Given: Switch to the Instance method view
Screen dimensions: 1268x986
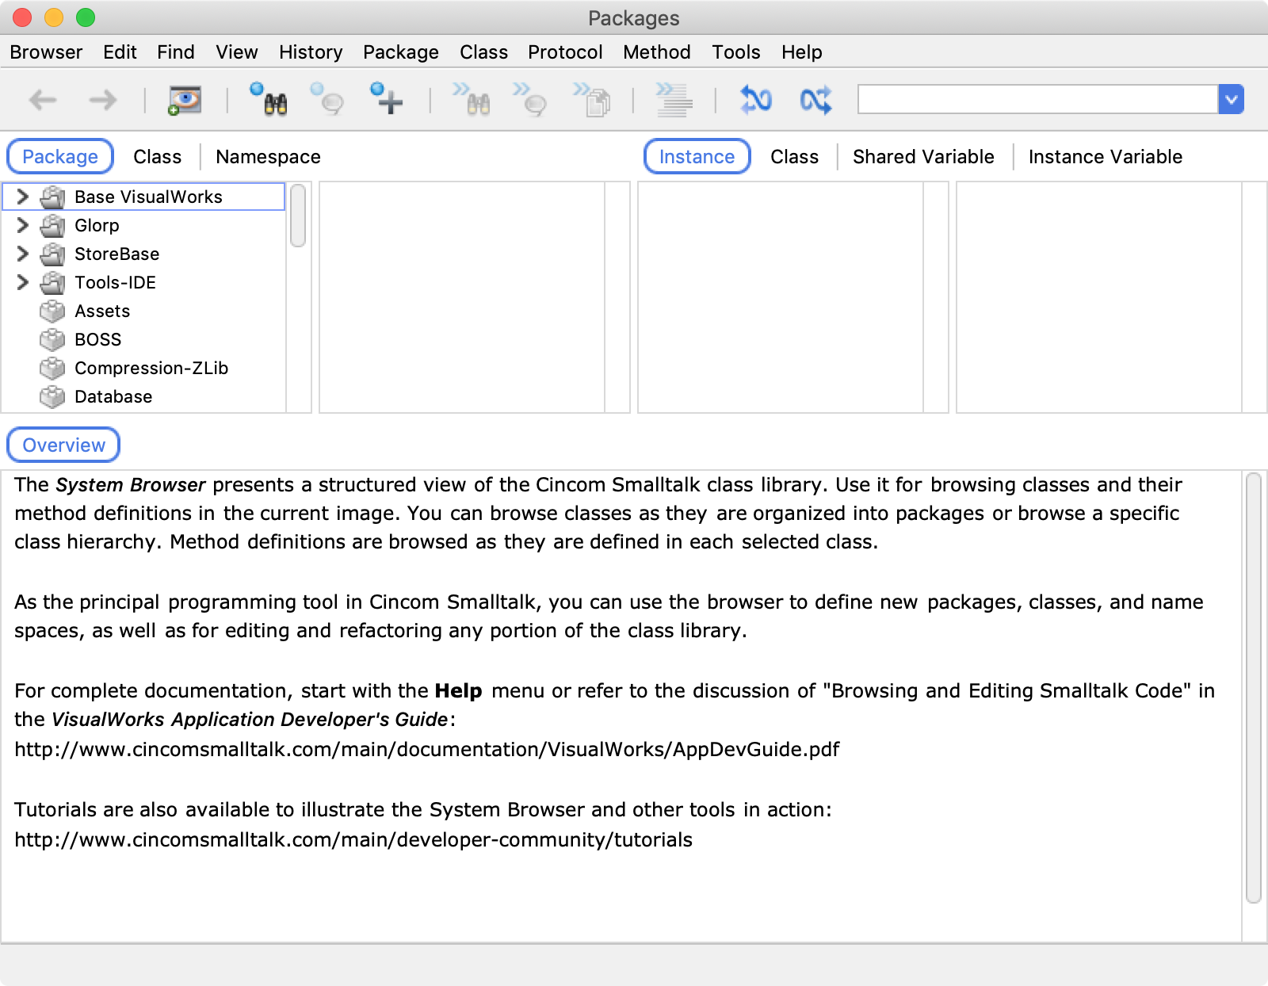Looking at the screenshot, I should pos(697,157).
